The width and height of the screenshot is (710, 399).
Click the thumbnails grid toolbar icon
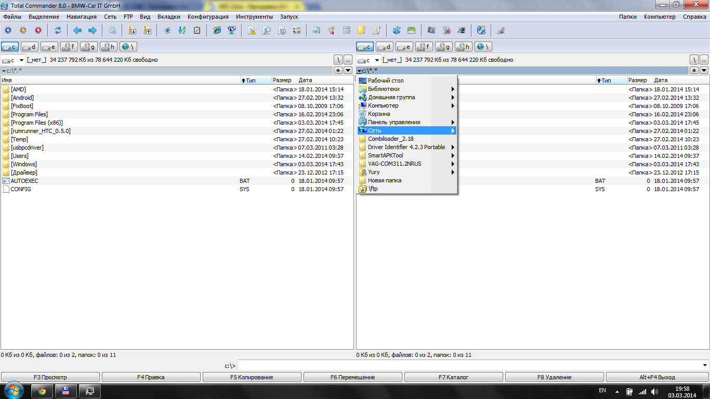[x=297, y=30]
